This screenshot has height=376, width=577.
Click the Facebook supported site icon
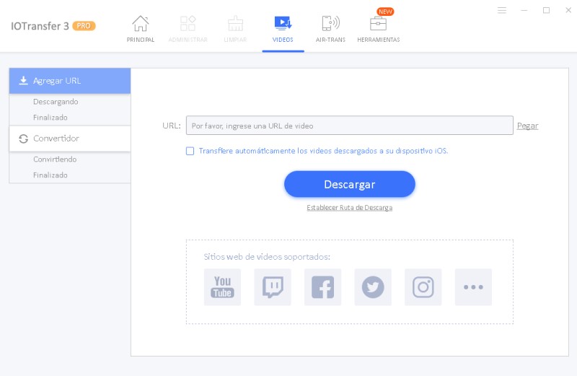[x=322, y=287]
